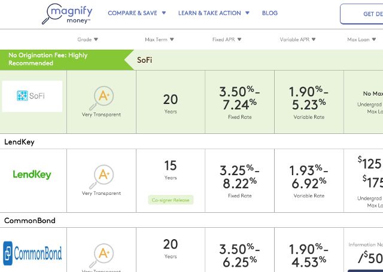Click SoFi's A+ transparency grade icon
This screenshot has width=383, height=272.
click(101, 96)
